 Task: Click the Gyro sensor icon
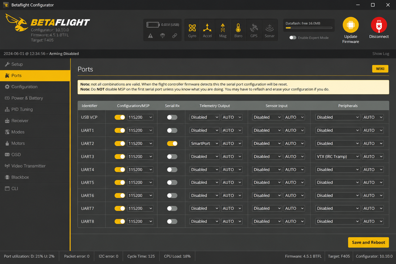coord(192,28)
